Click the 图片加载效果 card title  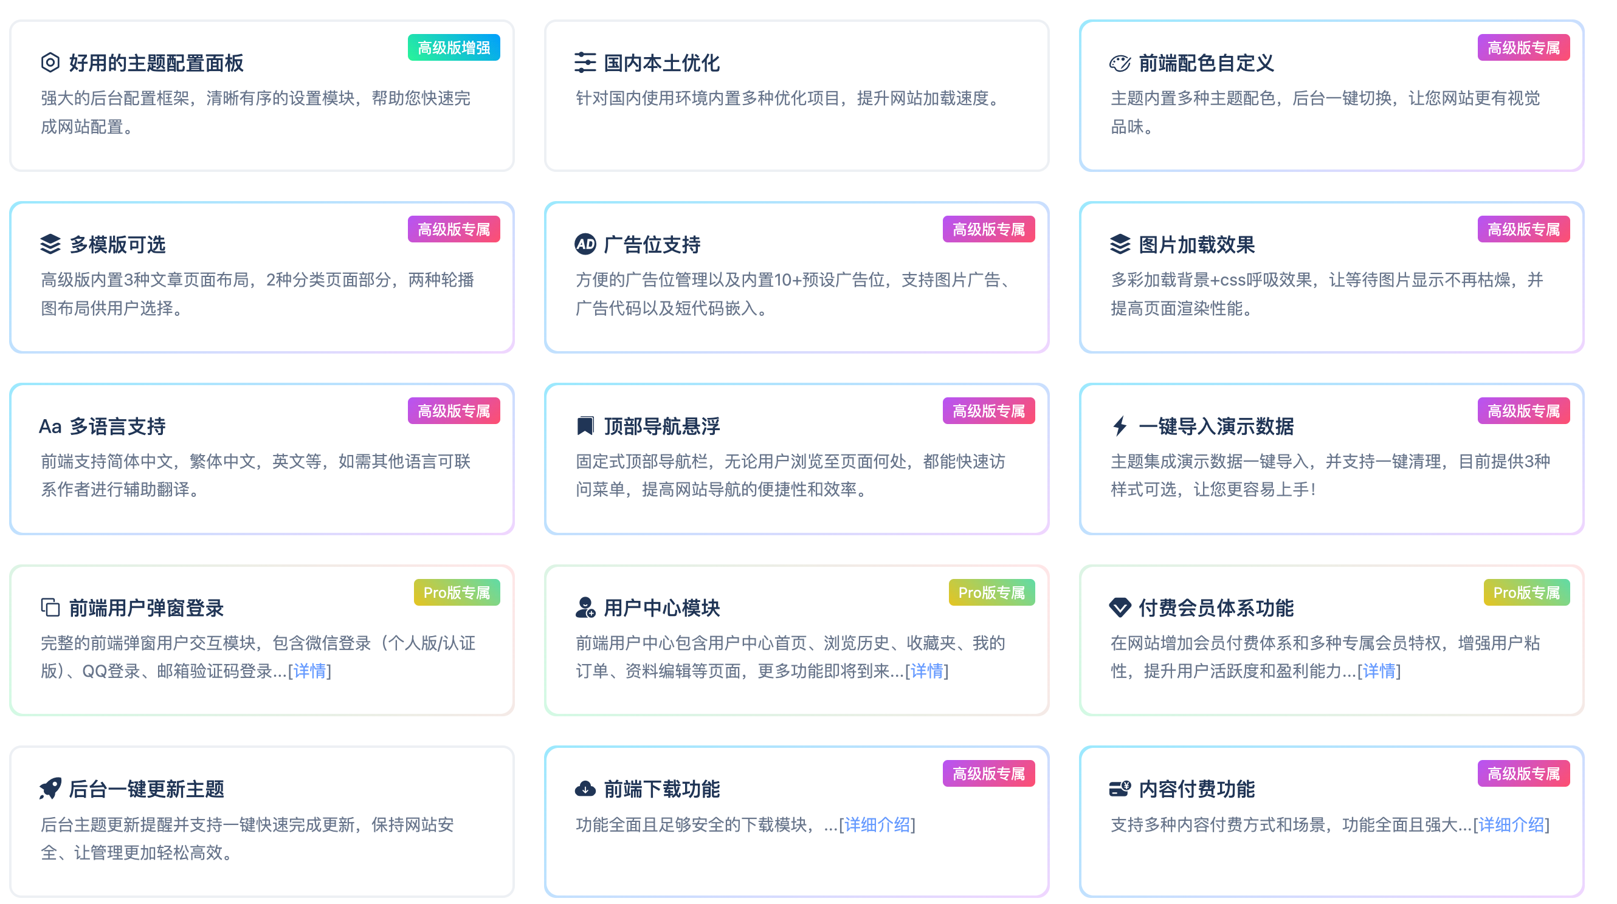pos(1196,245)
